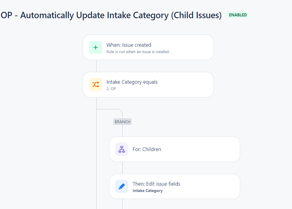Click the BRANCH label tag
The image size is (292, 209).
click(x=123, y=122)
